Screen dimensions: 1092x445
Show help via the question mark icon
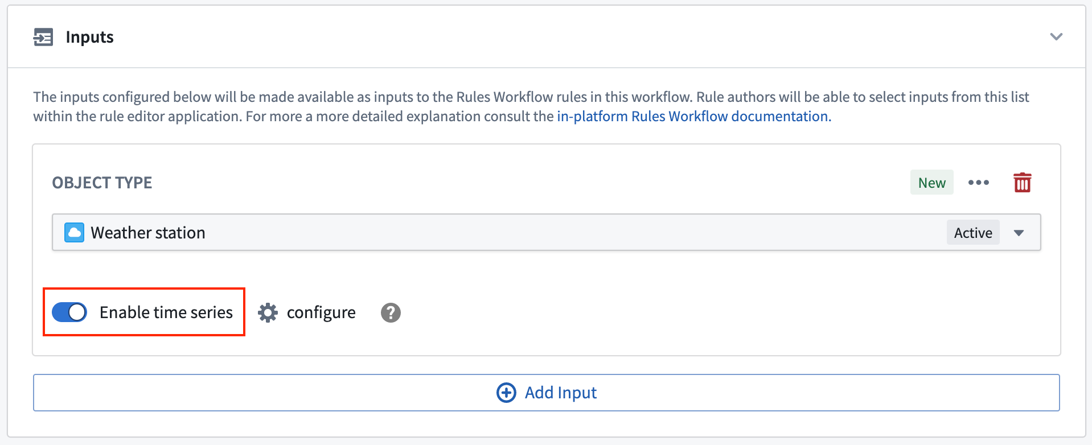point(391,312)
